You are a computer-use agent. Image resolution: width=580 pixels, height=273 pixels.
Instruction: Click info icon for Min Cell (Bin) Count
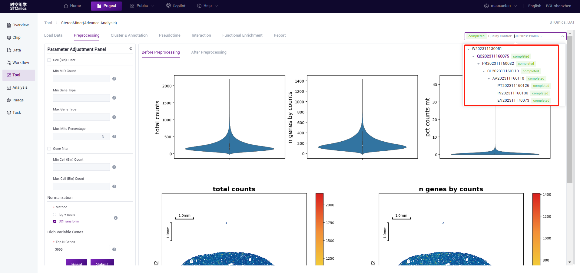pyautogui.click(x=114, y=167)
